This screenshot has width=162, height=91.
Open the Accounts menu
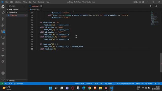click(x=3, y=73)
